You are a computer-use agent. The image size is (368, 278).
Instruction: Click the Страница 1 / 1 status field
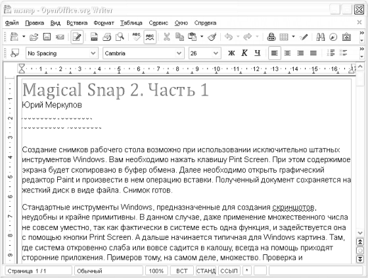pos(39,271)
